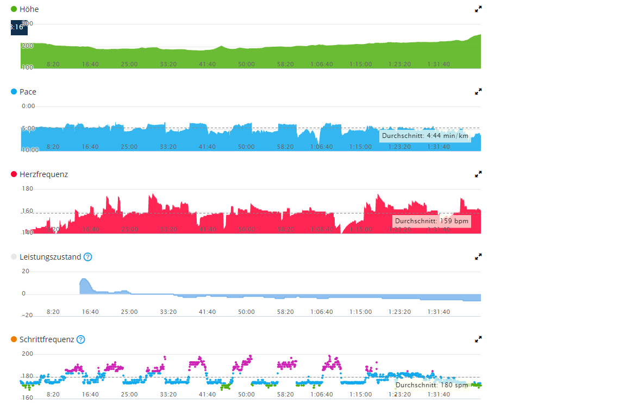
Task: Click the 300 axis value in Höhe chart
Action: click(x=28, y=23)
